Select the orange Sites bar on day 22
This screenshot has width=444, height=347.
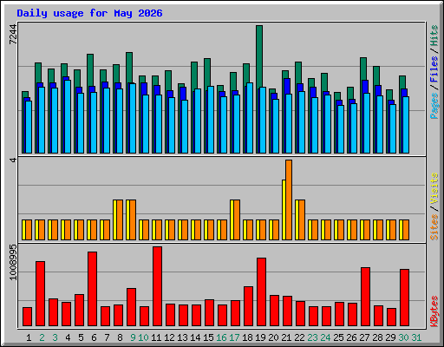[x=302, y=219]
